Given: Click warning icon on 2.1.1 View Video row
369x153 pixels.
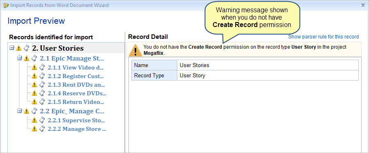Looking at the screenshot, I should [34, 67].
